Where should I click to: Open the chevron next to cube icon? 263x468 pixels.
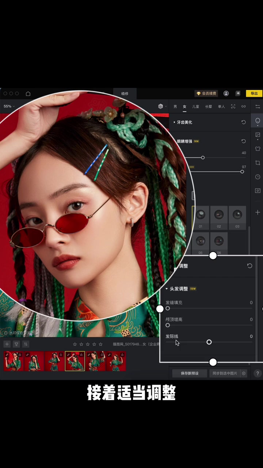point(166,106)
